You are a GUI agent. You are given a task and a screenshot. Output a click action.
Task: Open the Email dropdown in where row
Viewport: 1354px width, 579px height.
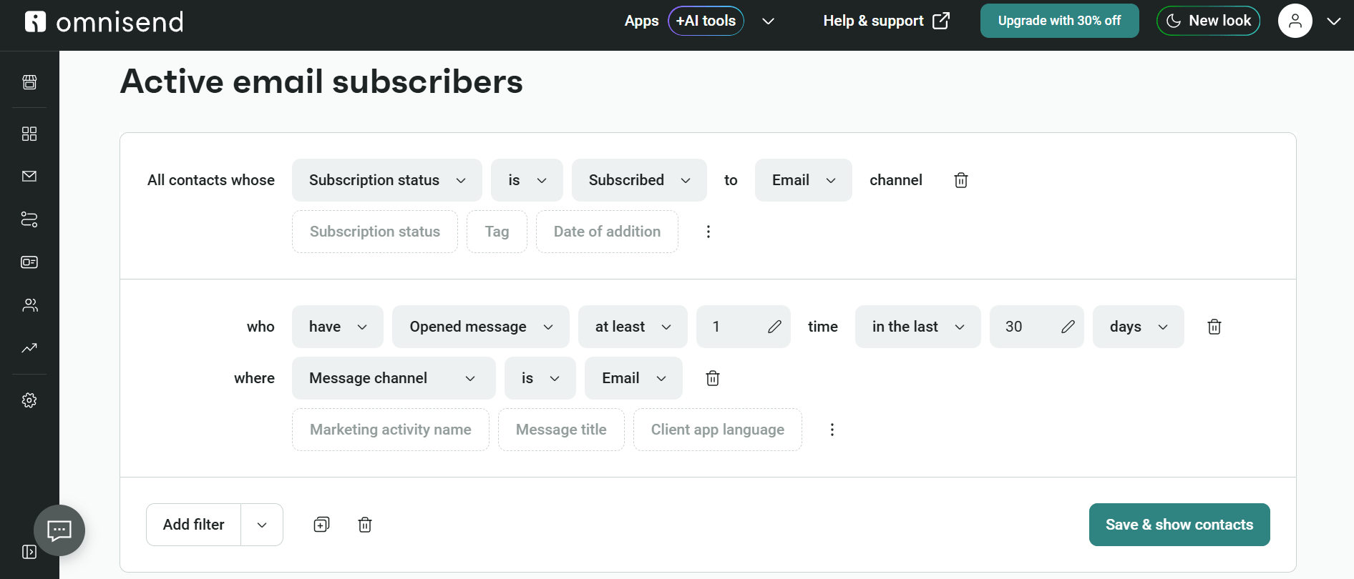[x=633, y=378]
